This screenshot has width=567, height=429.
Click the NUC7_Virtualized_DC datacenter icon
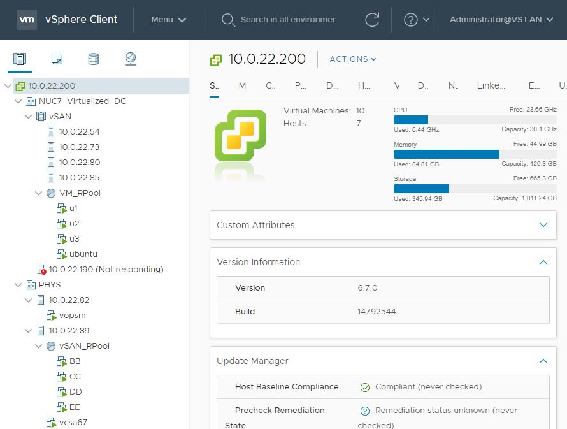(31, 101)
